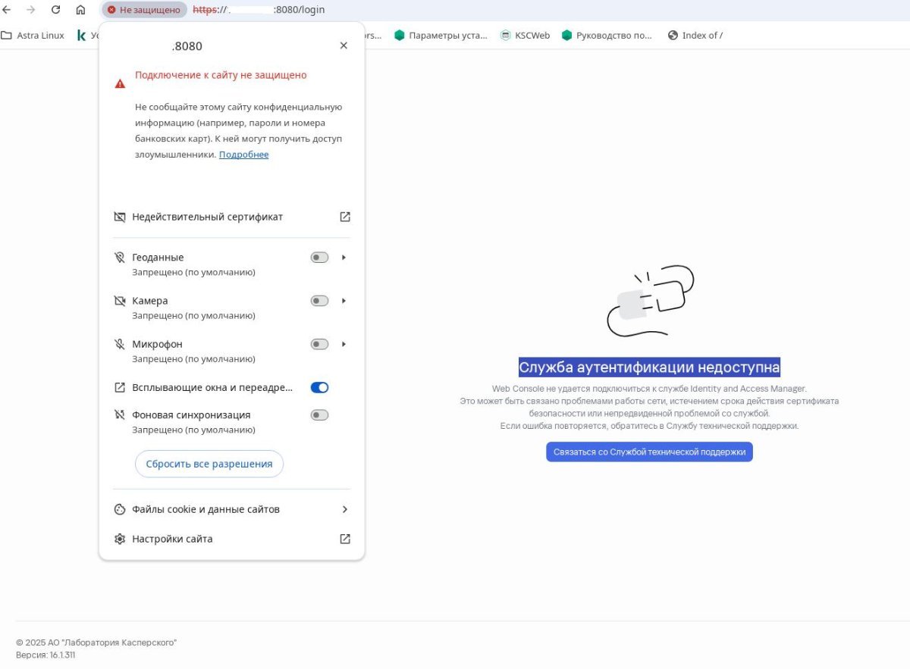This screenshot has width=910, height=669.
Task: Click the 'Не защищено' security chip
Action: [x=144, y=10]
